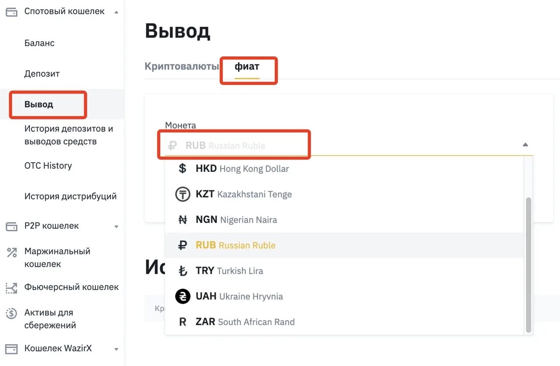The height and width of the screenshot is (366, 560).
Task: Choose TRY Turkish Lira from list
Action: [x=229, y=271]
